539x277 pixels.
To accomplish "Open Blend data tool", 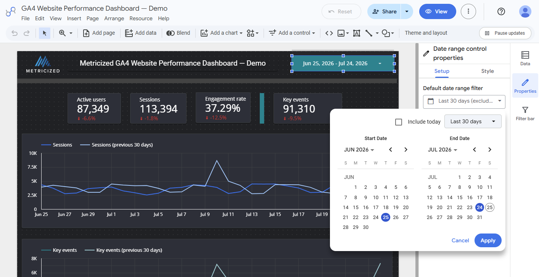I will coord(178,33).
